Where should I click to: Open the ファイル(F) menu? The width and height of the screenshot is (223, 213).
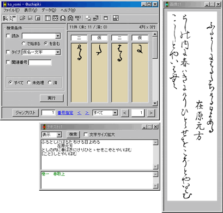click(x=11, y=10)
